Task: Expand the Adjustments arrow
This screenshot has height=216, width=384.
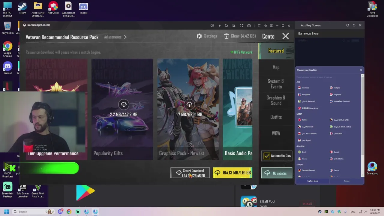Action: (125, 37)
